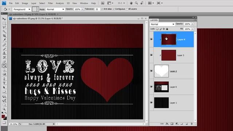
Task: Toggle lock image pixels
Action: [161, 29]
